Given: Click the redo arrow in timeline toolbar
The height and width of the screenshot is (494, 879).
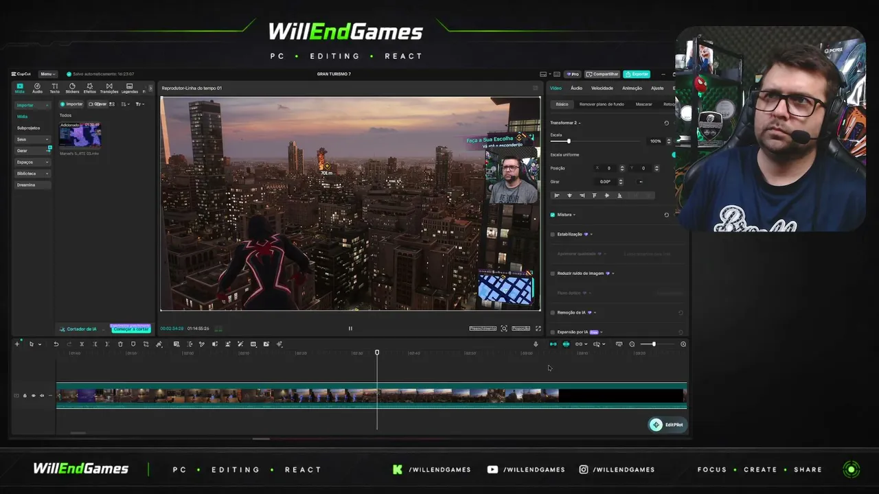Looking at the screenshot, I should pyautogui.click(x=69, y=344).
